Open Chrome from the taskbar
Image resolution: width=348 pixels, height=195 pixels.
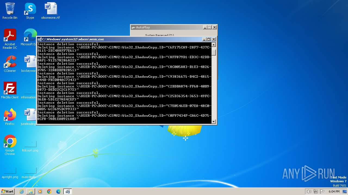49,191
